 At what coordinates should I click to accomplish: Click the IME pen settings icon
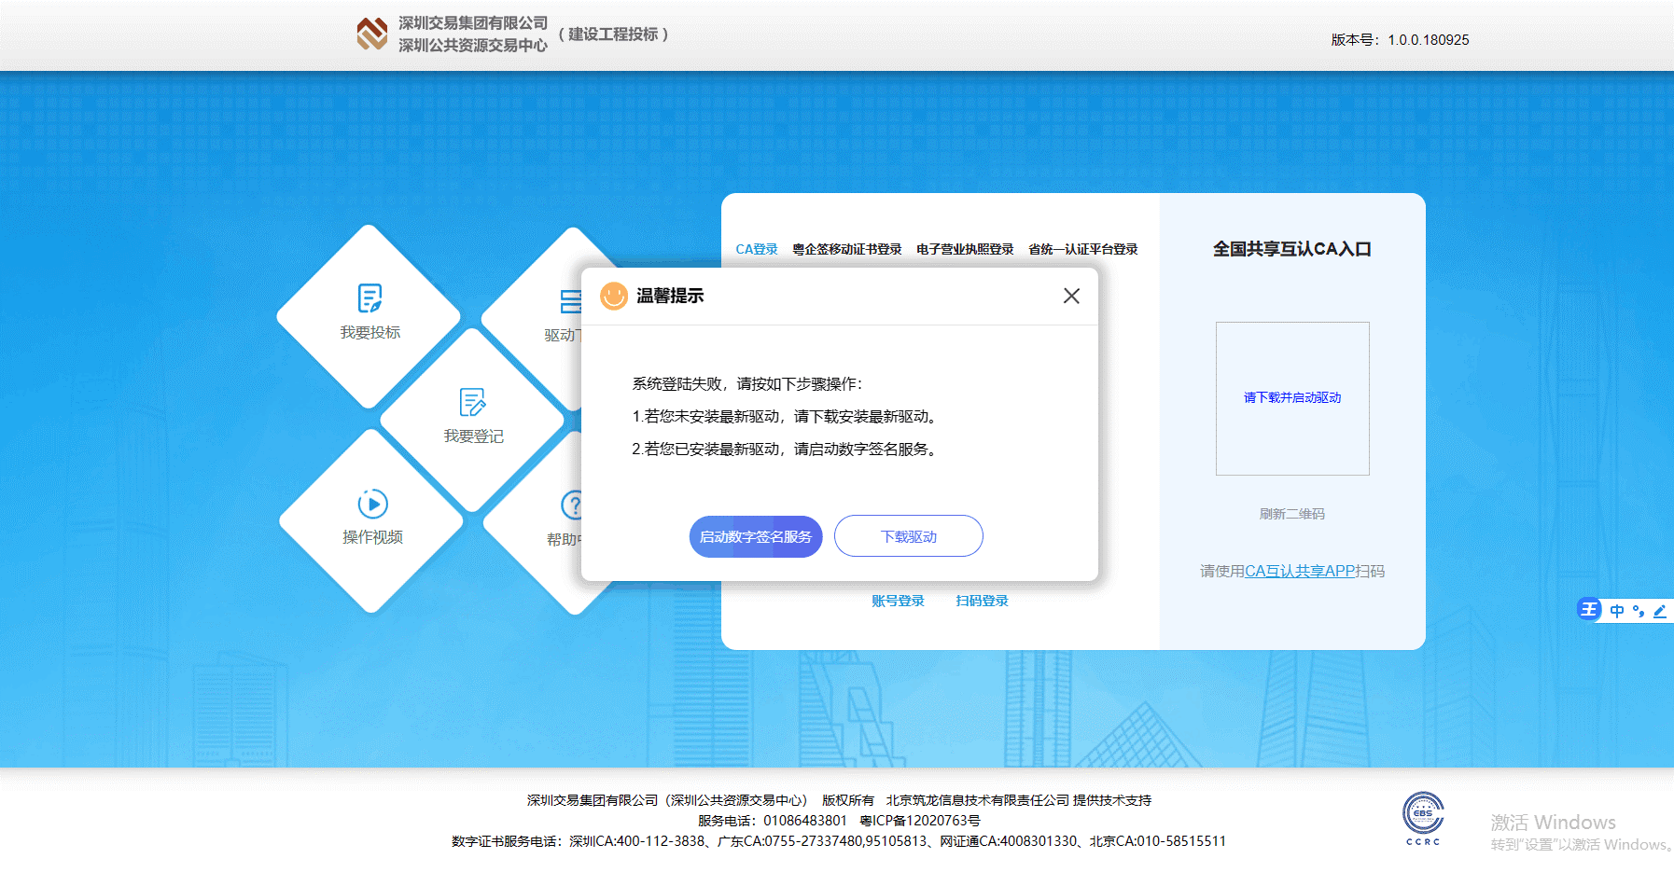tap(1659, 611)
